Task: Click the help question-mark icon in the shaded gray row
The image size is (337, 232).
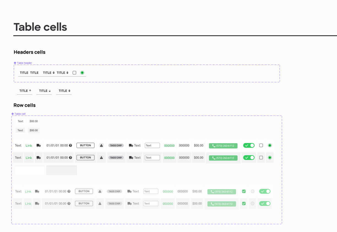Action: tap(70, 158)
